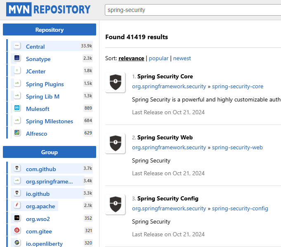Filter by com.gitee group
This screenshot has height=247, width=281.
[39, 231]
